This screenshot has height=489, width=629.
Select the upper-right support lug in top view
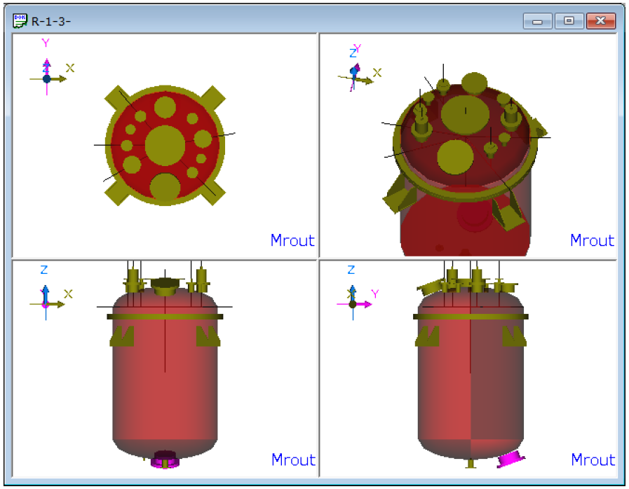coord(214,97)
